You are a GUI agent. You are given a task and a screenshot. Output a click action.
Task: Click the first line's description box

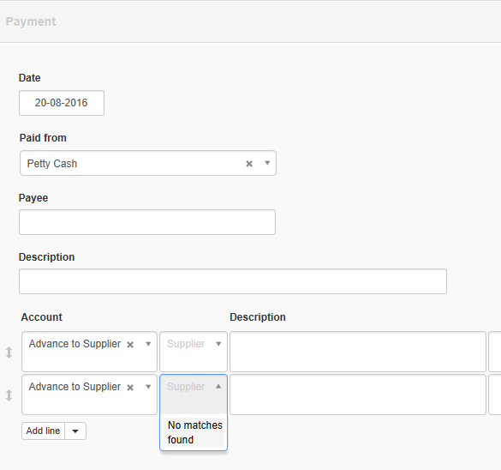(x=358, y=352)
